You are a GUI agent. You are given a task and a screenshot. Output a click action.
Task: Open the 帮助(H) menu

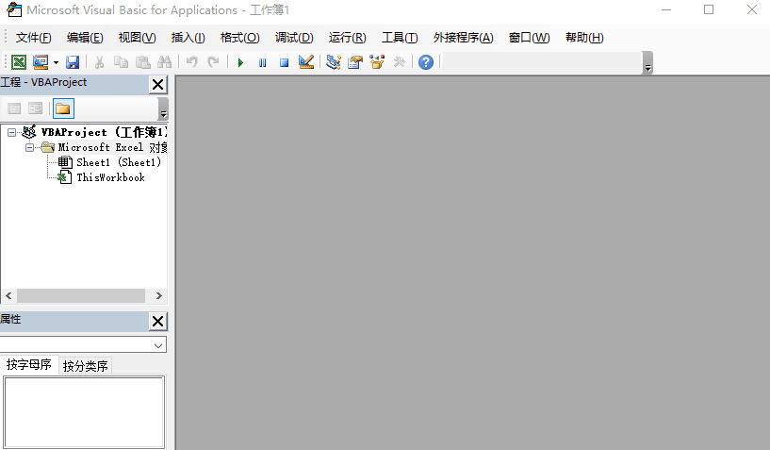(x=584, y=38)
